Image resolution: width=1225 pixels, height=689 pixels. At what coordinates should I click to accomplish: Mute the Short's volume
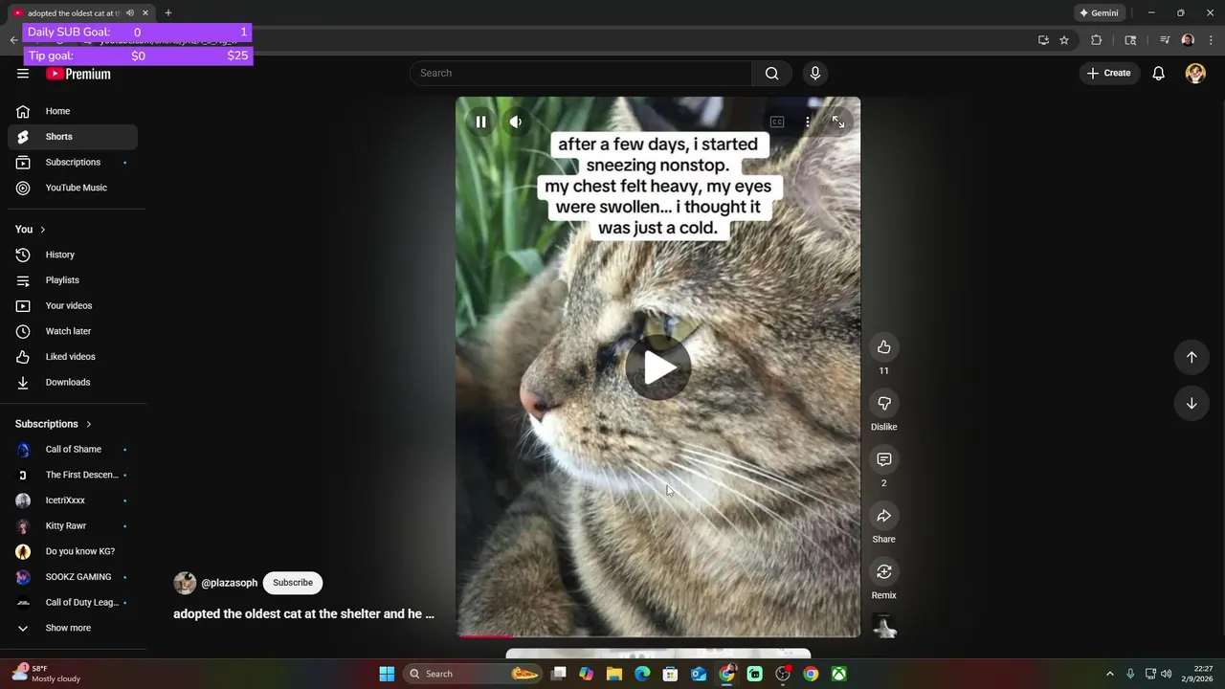point(516,122)
